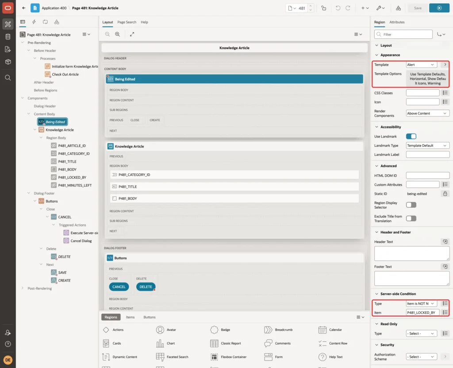Open Header Text code editor icon
453x368 pixels.
click(x=445, y=241)
